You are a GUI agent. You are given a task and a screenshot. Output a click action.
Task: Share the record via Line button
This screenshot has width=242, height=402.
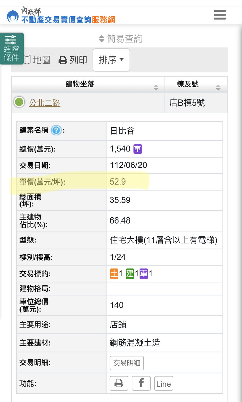click(164, 383)
